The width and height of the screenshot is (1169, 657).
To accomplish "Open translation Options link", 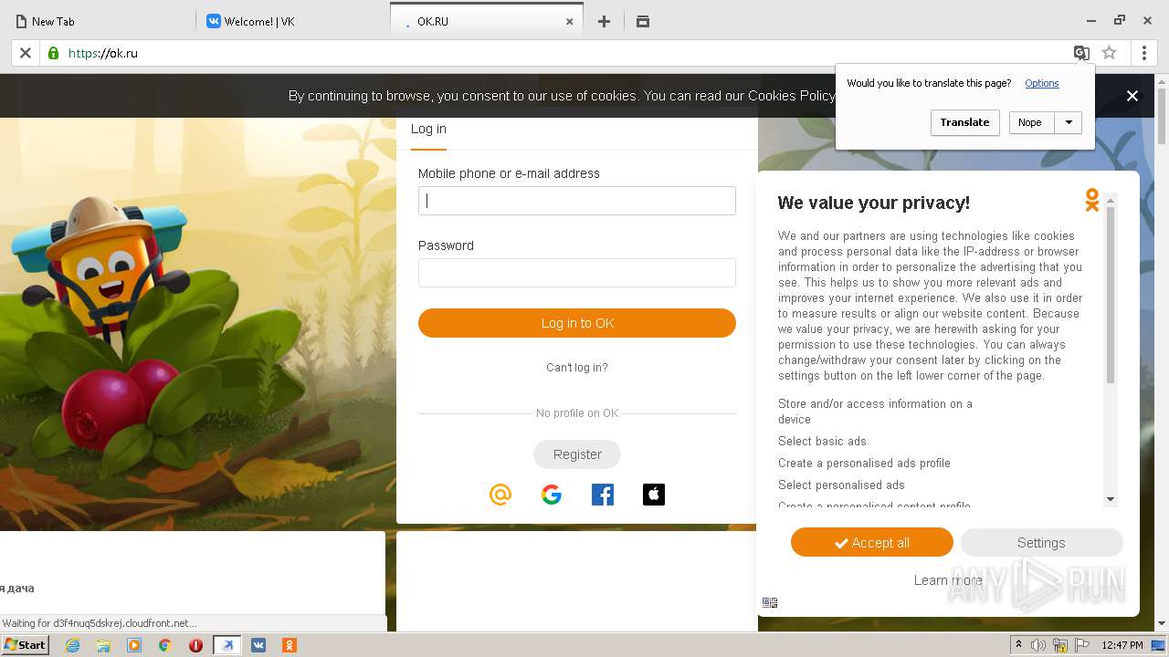I will tap(1042, 83).
